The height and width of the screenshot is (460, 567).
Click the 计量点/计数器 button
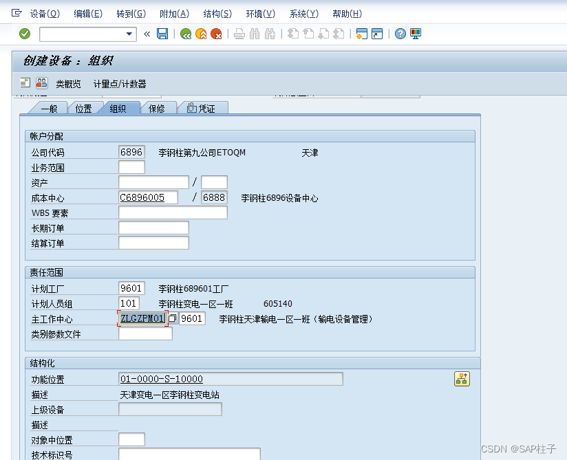[x=120, y=84]
